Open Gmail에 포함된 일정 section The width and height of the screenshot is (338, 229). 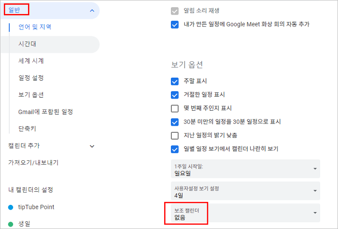46,112
